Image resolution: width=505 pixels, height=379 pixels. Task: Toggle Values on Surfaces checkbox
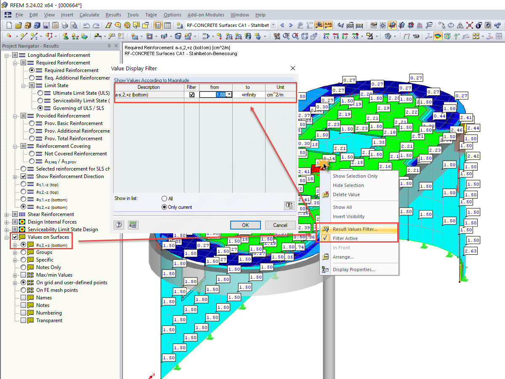[15, 237]
